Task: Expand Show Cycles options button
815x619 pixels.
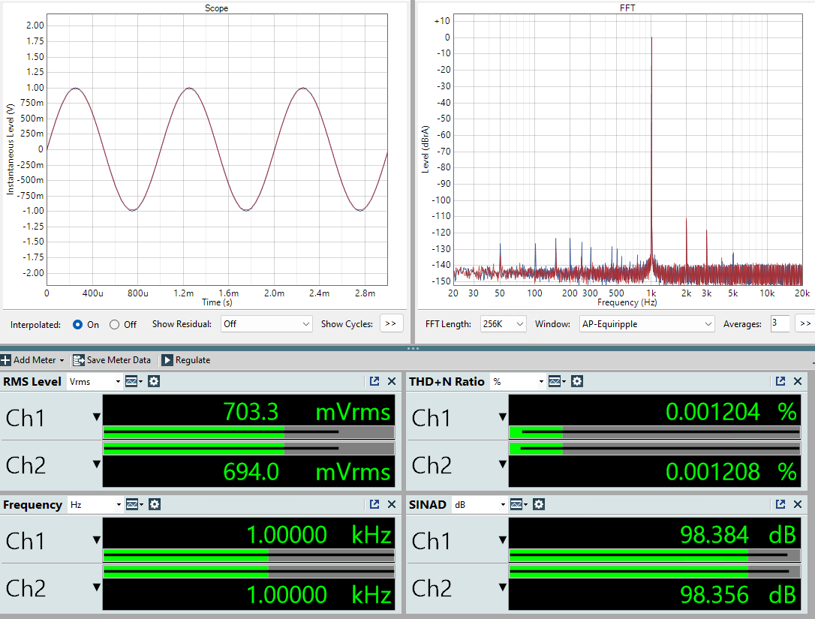Action: point(391,323)
